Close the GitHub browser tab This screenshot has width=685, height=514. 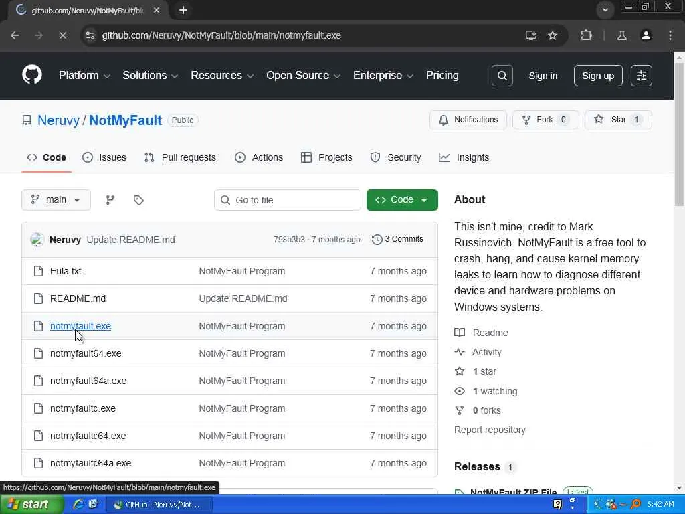click(157, 10)
